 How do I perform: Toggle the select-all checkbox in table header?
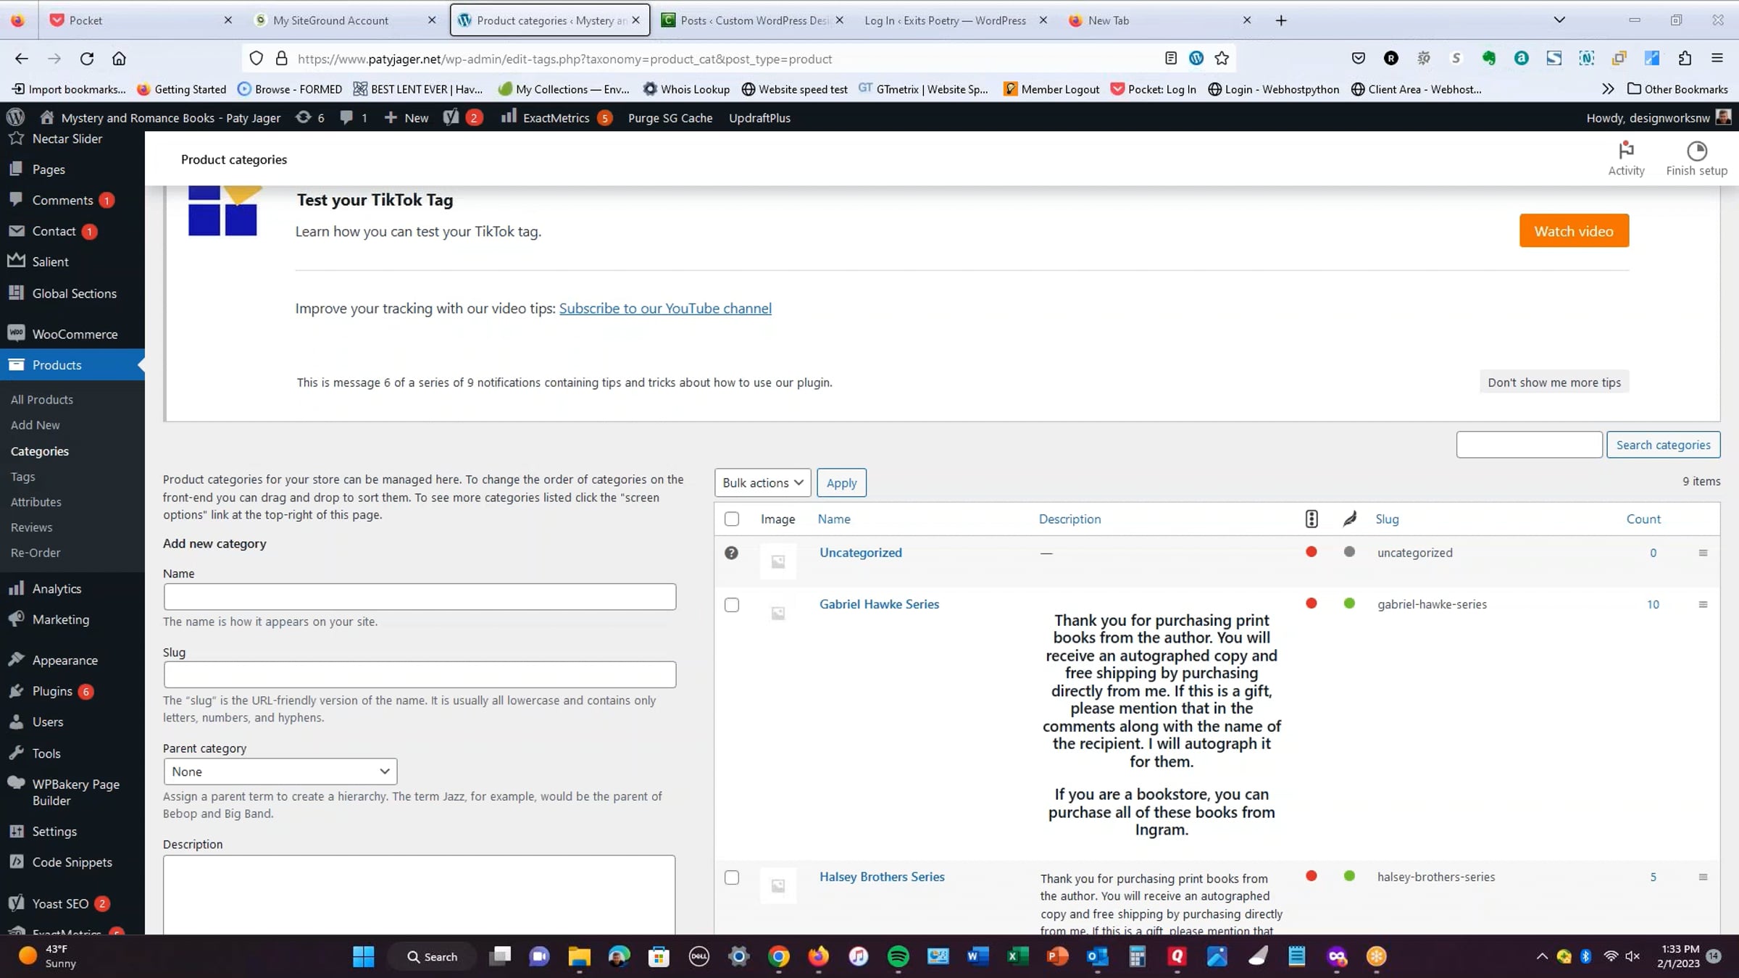click(732, 519)
